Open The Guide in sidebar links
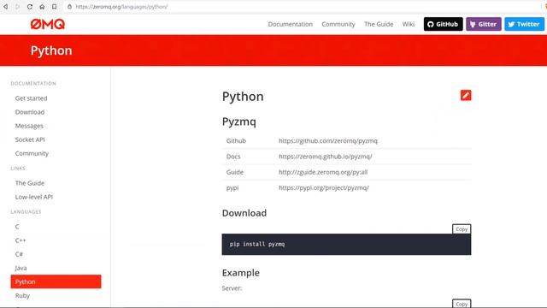 (30, 183)
